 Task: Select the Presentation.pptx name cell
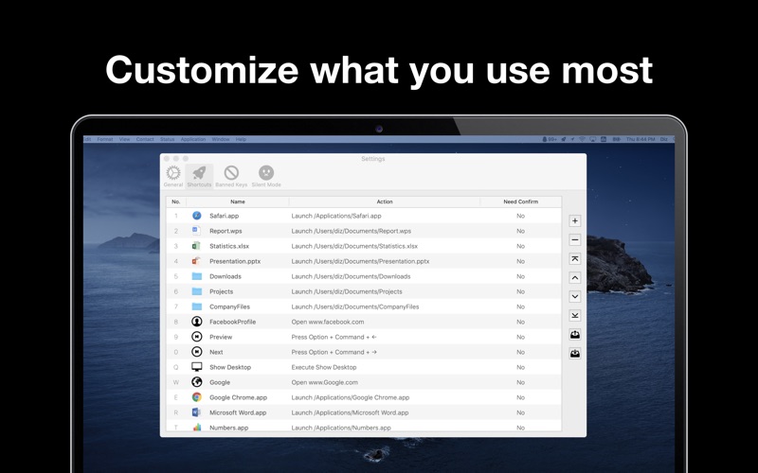[x=235, y=261]
